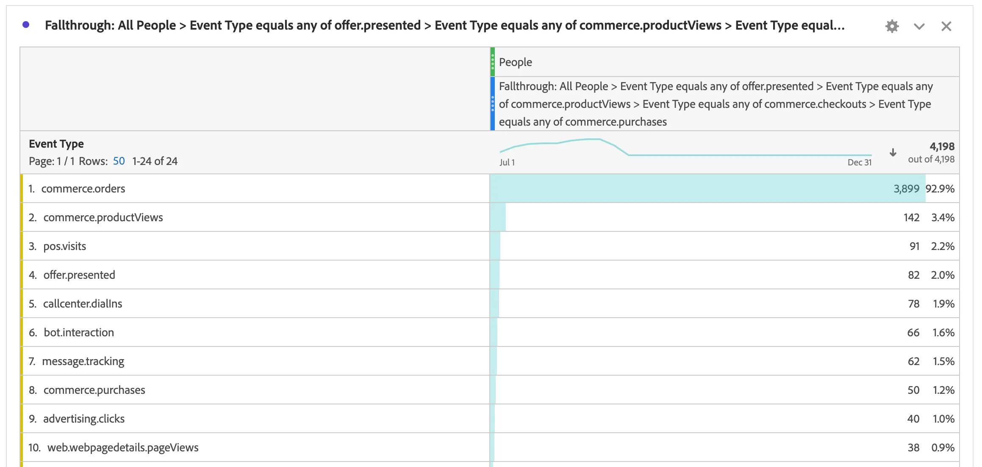Viewport: 982px width, 467px height.
Task: Click the 142 value for commerce.productViews
Action: [x=911, y=217]
